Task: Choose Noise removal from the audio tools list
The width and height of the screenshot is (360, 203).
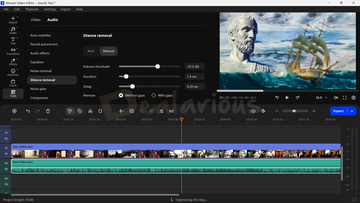Action: coord(41,71)
